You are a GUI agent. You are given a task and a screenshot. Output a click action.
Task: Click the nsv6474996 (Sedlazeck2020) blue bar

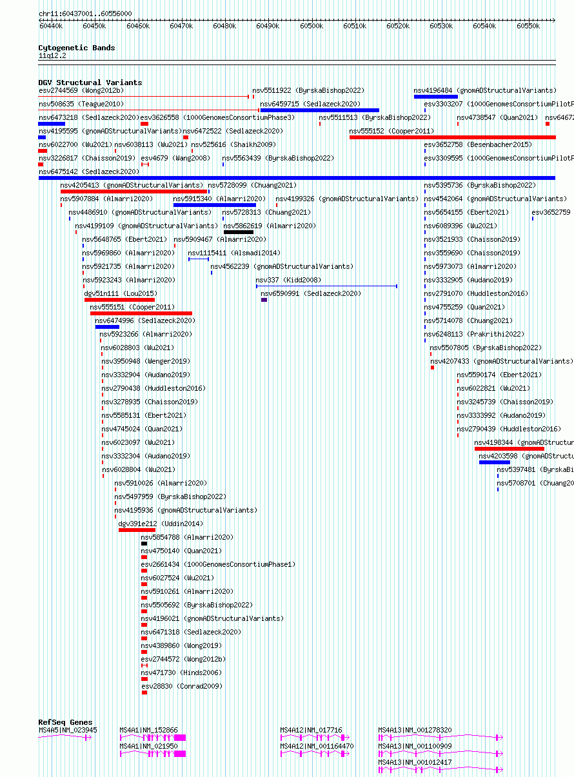107,327
